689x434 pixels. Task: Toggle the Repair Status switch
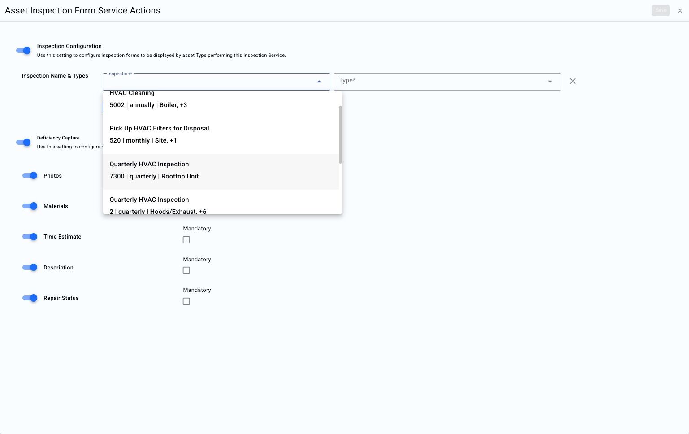(x=30, y=298)
